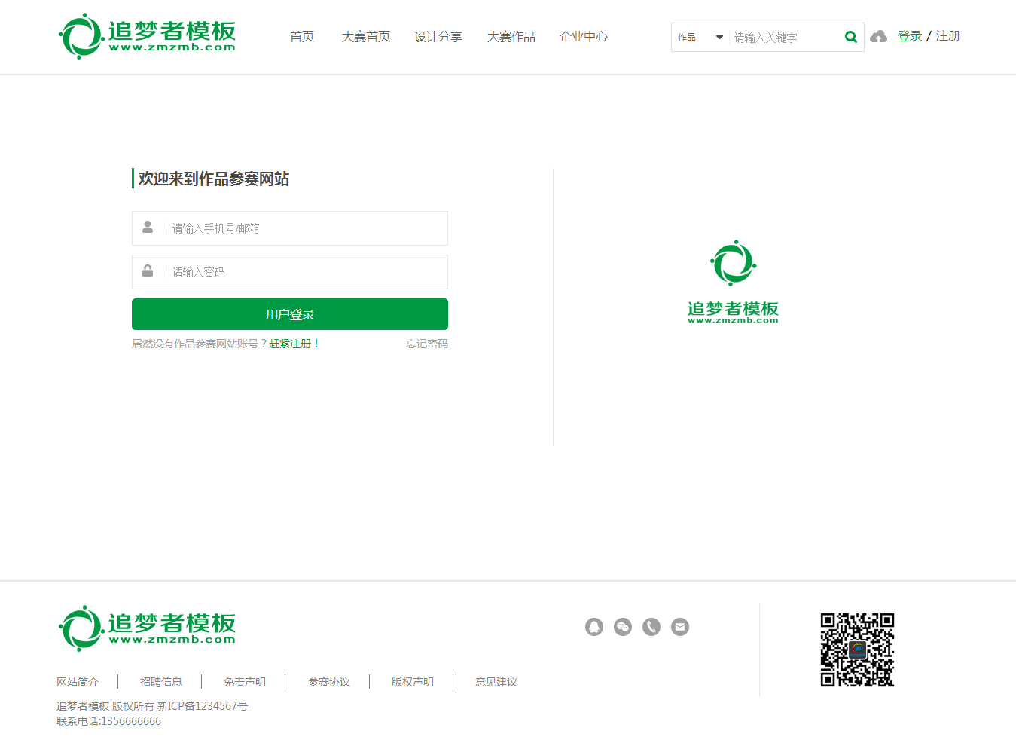
Task: Open the 大赛作品 navigation item
Action: (511, 37)
